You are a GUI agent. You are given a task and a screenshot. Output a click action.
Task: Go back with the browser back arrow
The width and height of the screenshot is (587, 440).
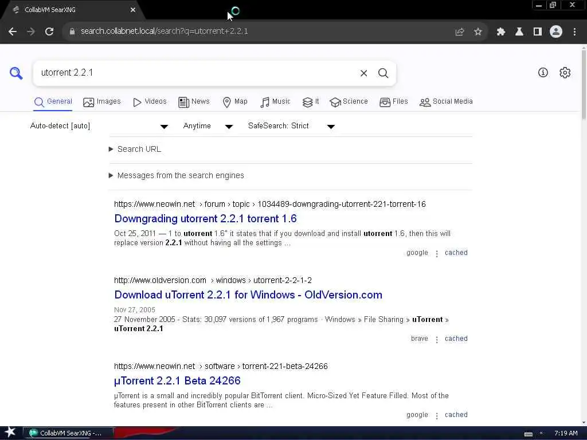tap(13, 32)
